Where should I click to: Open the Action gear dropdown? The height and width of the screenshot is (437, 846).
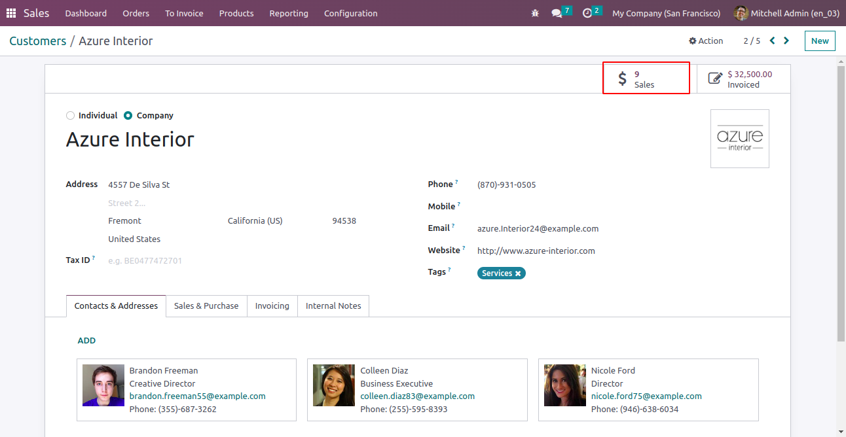point(706,41)
